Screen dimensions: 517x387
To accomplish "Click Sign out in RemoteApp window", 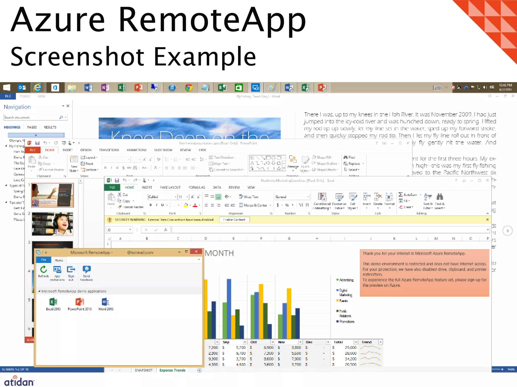I will pos(71,273).
